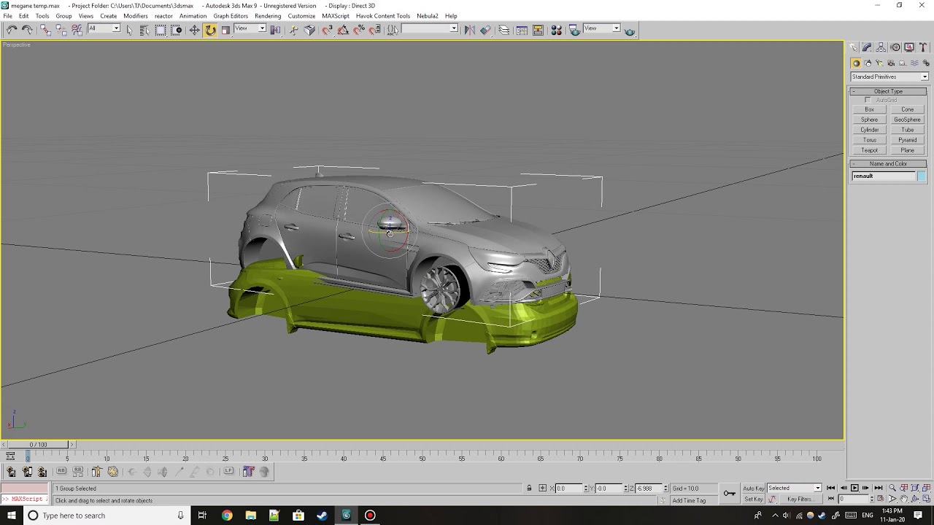Open the Standard Primitives category dropdown
The height and width of the screenshot is (525, 934).
pos(889,77)
